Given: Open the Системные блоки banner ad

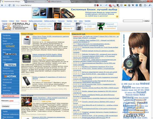Looking at the screenshot, I should (75, 13).
